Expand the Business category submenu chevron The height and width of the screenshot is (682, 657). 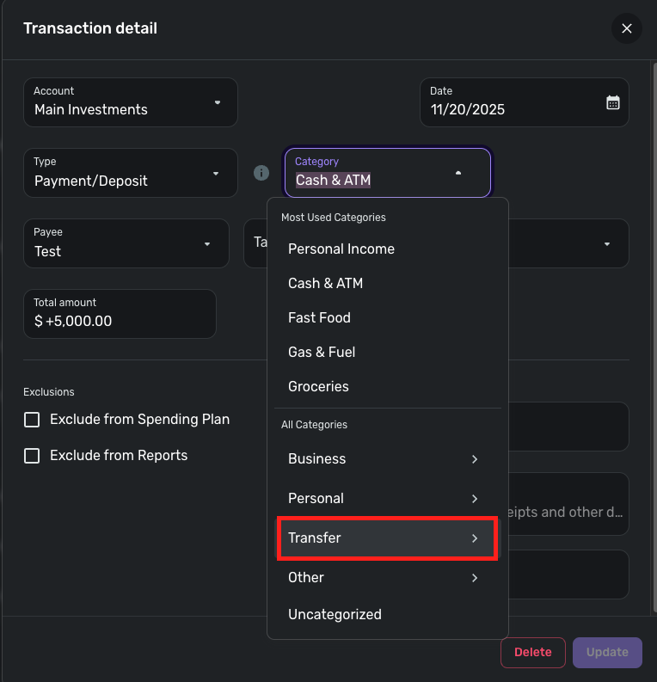tap(475, 459)
